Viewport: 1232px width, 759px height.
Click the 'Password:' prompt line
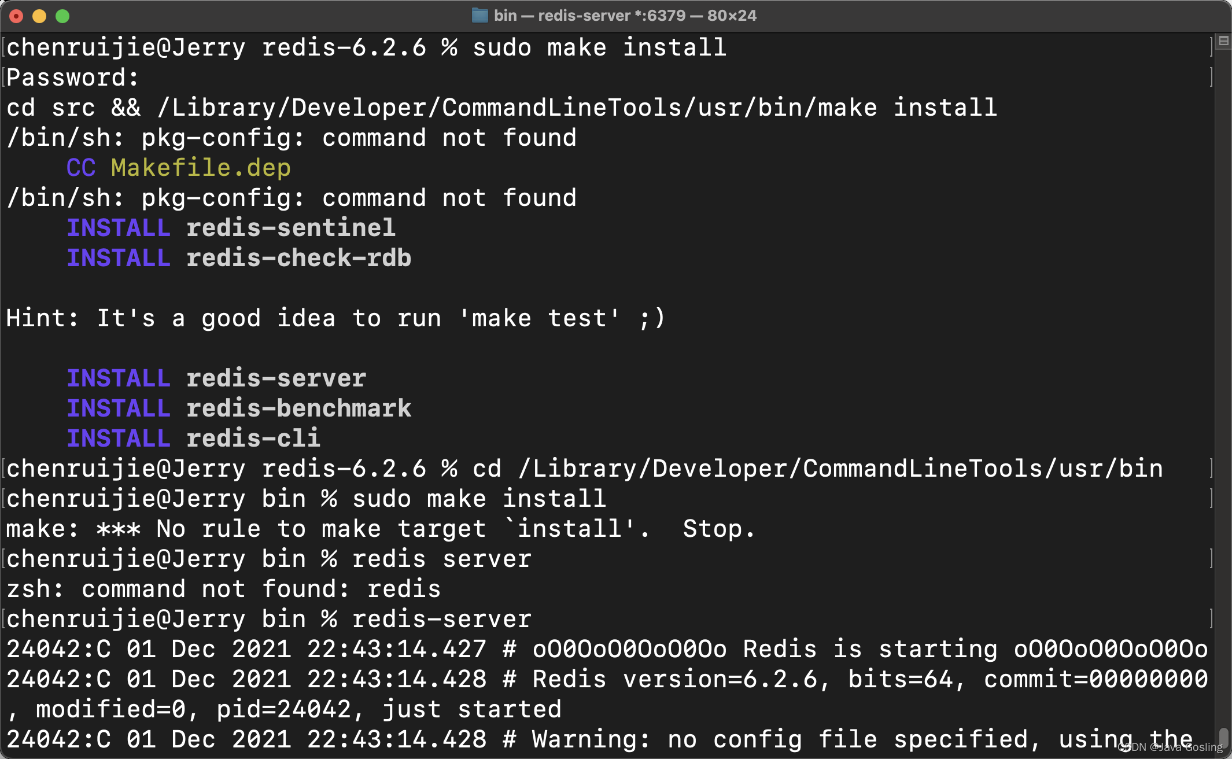(73, 78)
